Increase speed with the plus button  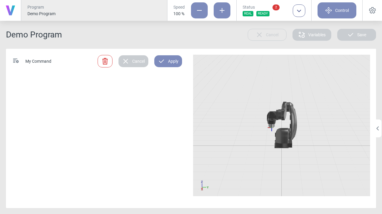point(222,10)
